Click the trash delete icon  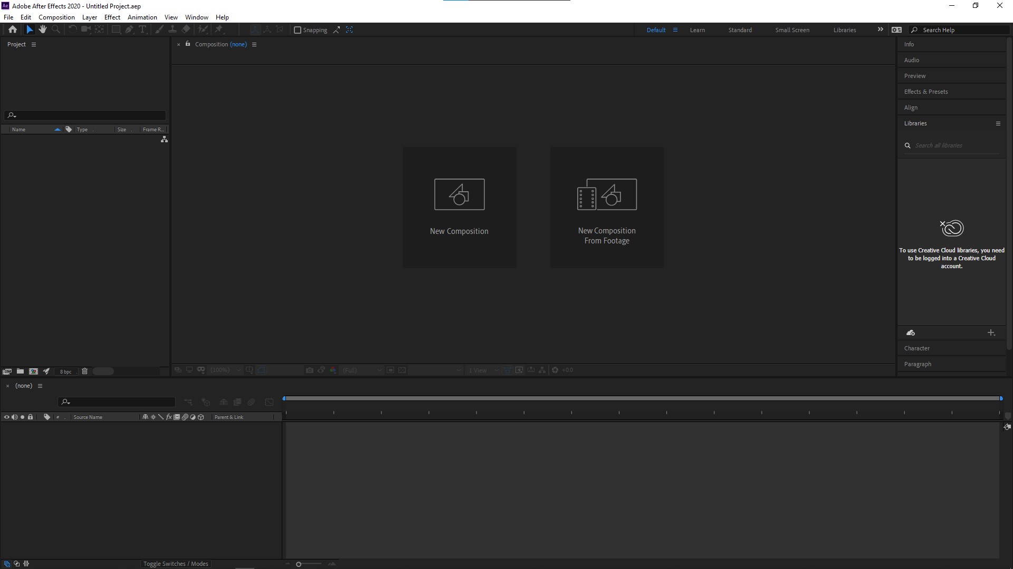pos(84,371)
